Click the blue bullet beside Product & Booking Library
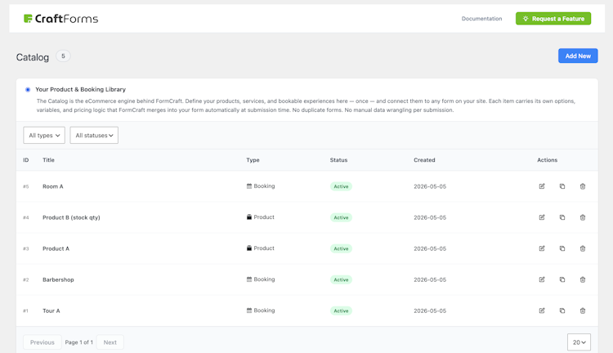Image resolution: width=613 pixels, height=353 pixels. (28, 90)
